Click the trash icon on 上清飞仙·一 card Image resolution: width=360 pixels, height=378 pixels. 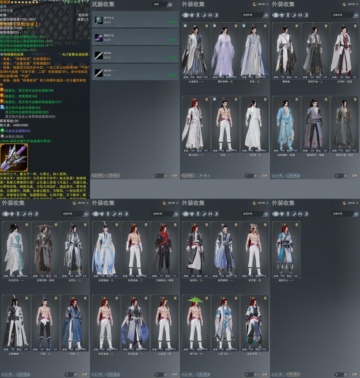click(x=236, y=298)
